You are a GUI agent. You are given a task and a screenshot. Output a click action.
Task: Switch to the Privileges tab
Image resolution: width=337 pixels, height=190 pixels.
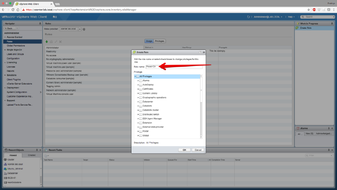(160, 41)
